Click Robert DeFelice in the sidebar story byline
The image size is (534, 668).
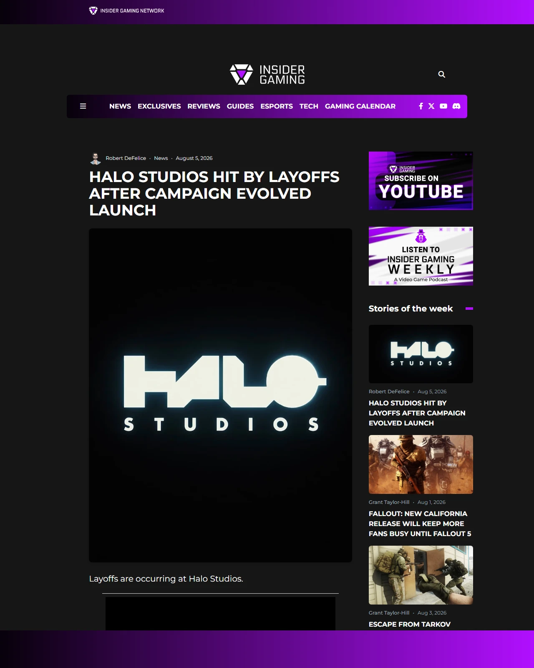pos(389,392)
